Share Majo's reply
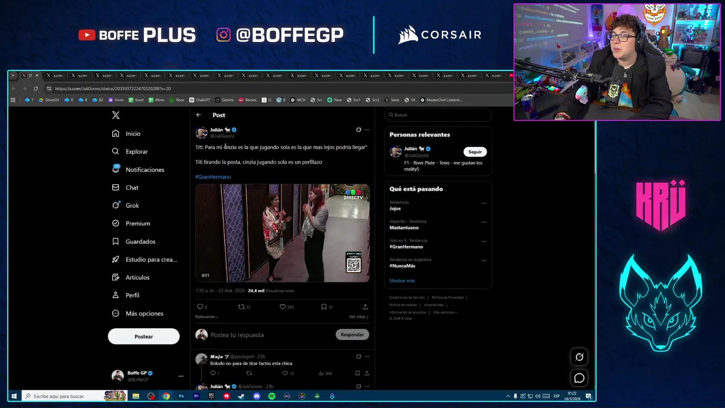725x408 pixels. [x=367, y=373]
